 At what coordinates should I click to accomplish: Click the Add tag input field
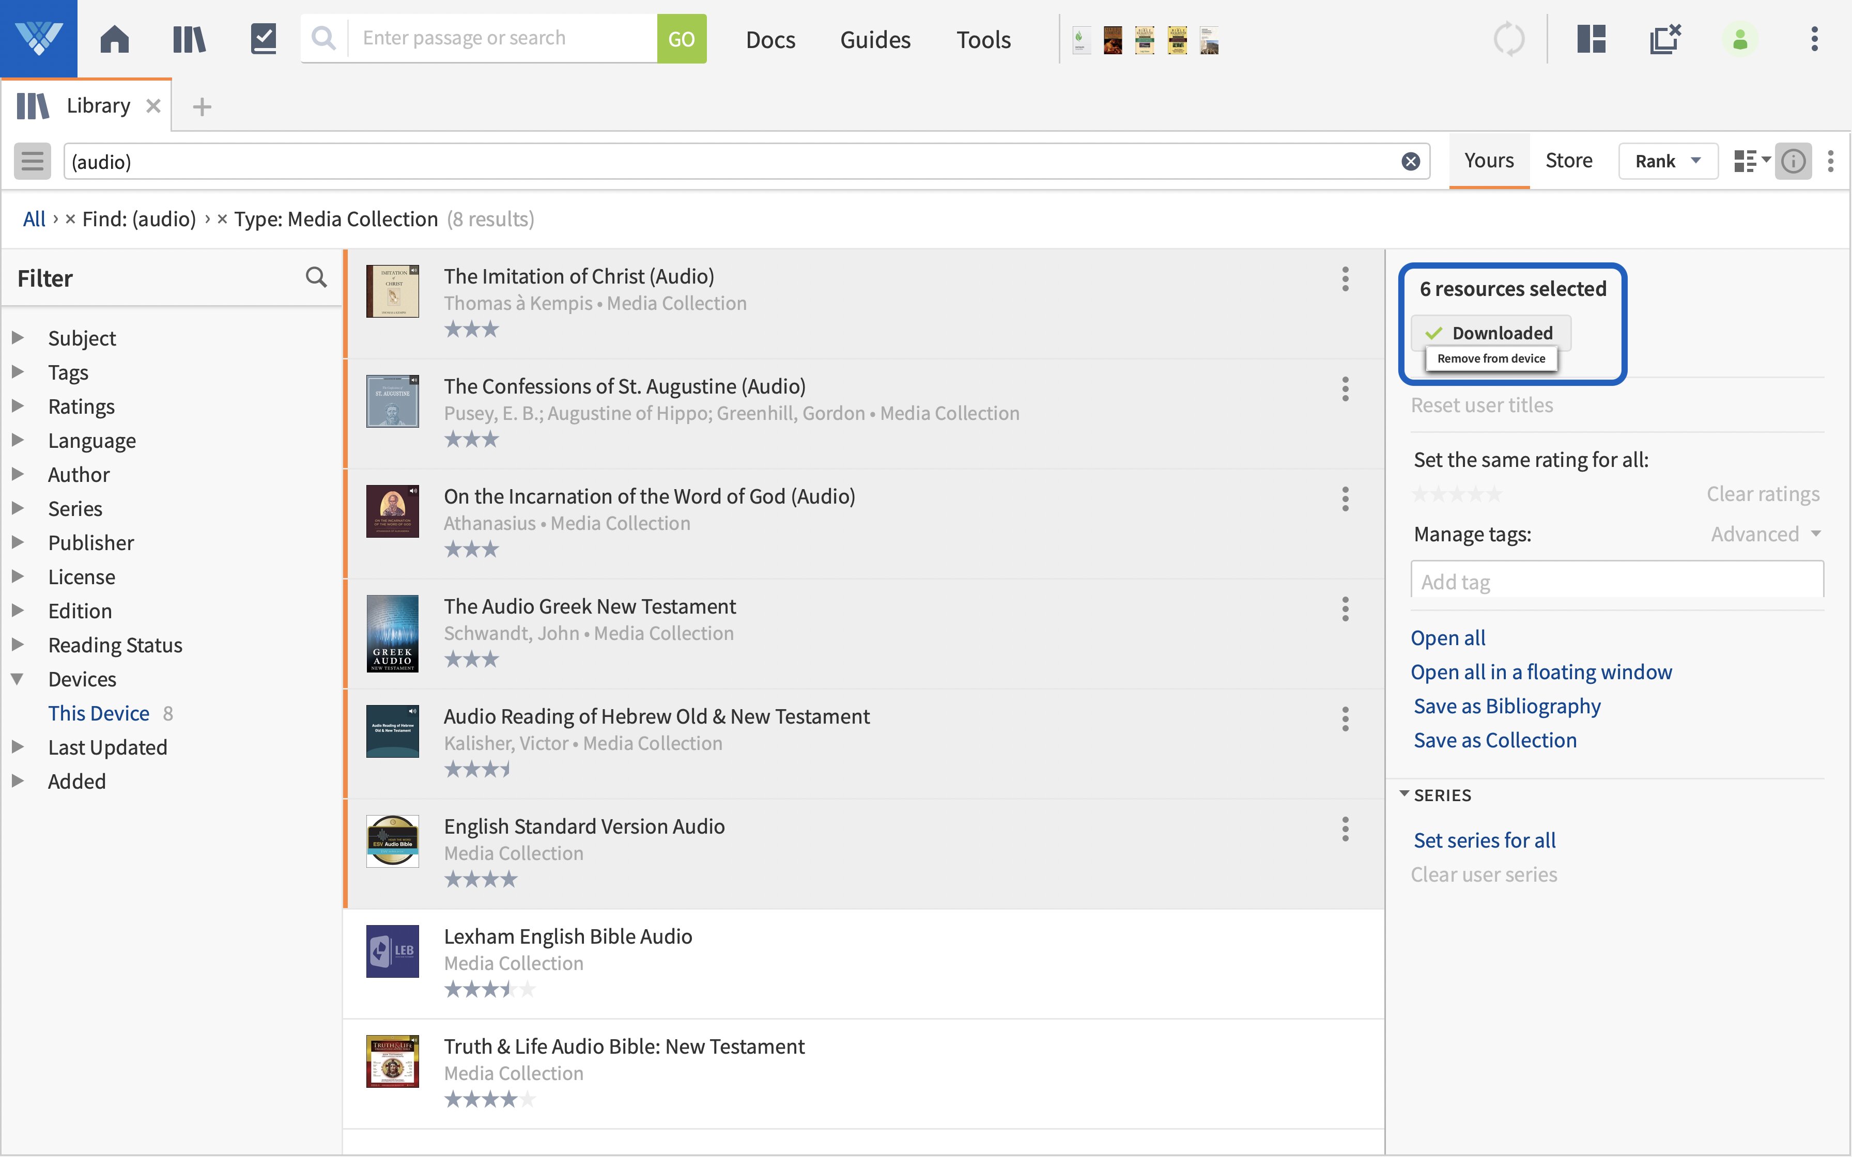[1617, 580]
